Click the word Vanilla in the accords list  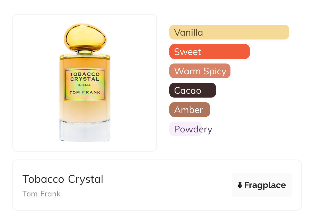pyautogui.click(x=188, y=32)
